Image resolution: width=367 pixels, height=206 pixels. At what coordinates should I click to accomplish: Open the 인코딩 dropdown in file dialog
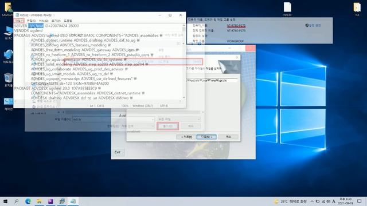[137, 126]
